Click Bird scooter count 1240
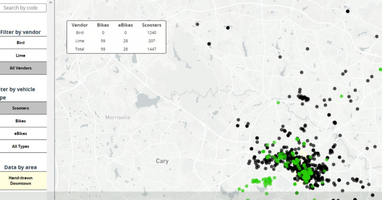The height and width of the screenshot is (200, 382). pos(151,32)
